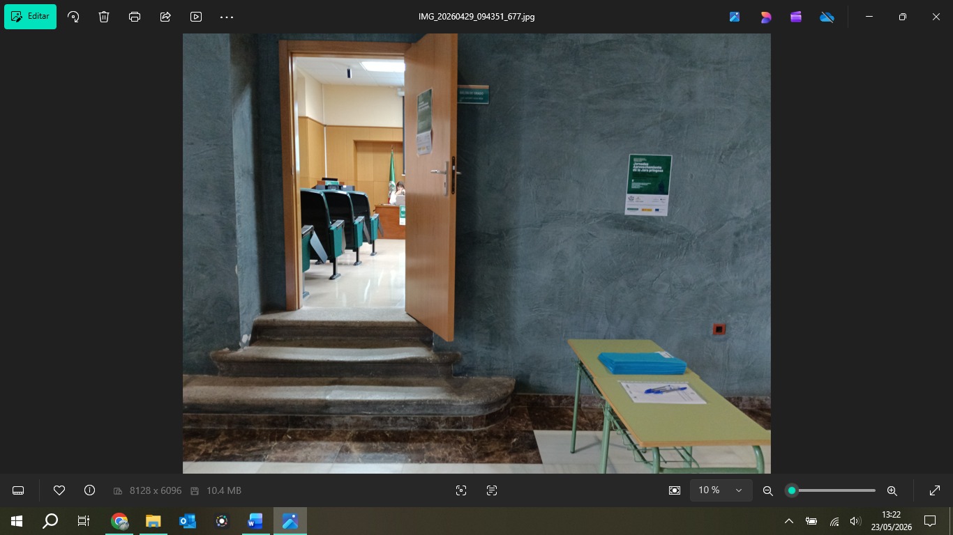Show hidden system tray icons chevron
The width and height of the screenshot is (953, 535).
[x=789, y=521]
